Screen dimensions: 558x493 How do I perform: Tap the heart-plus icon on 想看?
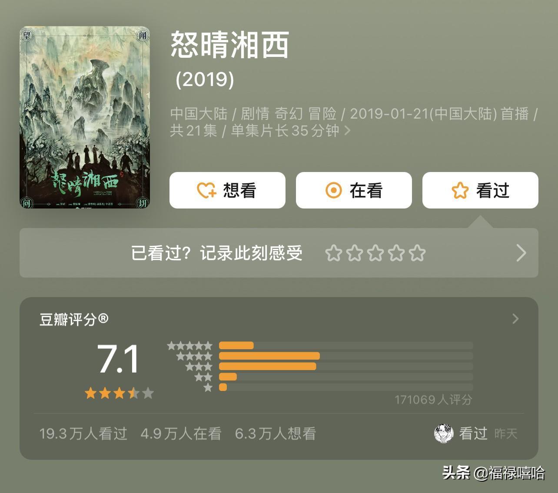click(x=206, y=190)
